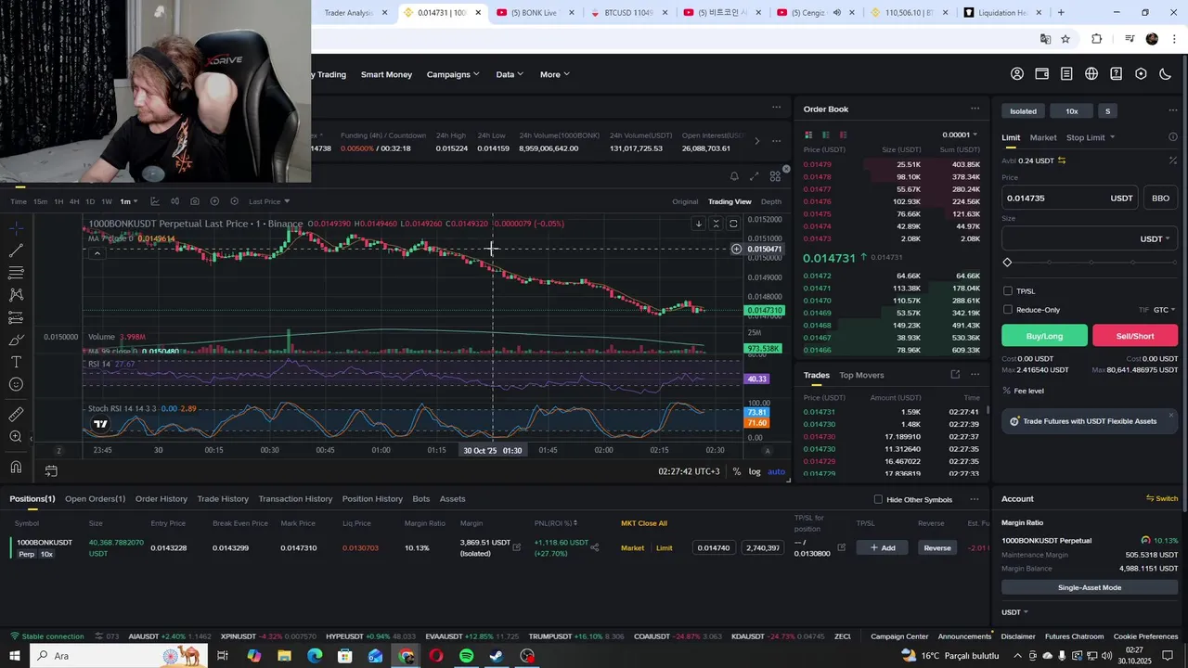
Task: Check Hide Other Symbols
Action: (878, 499)
